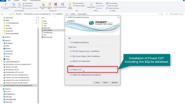Select WINSERVER-PC under Netzwerk
The height and width of the screenshot is (104, 185).
9,94
